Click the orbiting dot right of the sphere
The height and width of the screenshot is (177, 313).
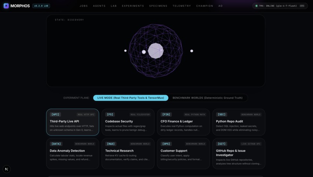[x=191, y=51]
